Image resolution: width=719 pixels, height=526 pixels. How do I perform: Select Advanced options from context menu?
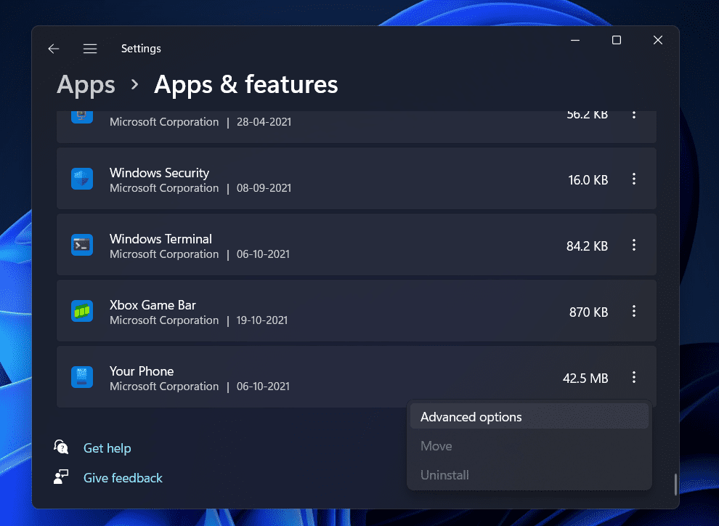471,417
